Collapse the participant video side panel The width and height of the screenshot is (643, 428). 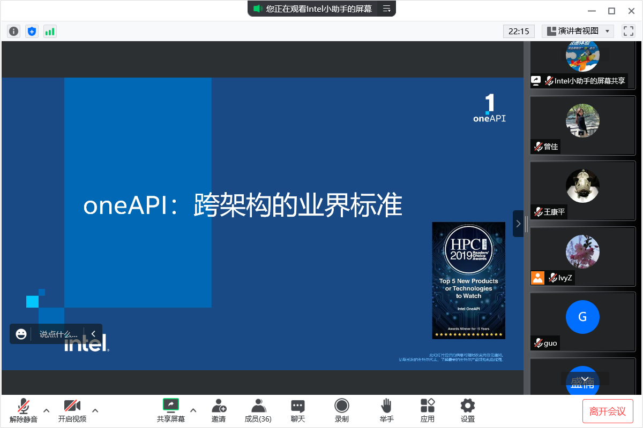click(518, 224)
